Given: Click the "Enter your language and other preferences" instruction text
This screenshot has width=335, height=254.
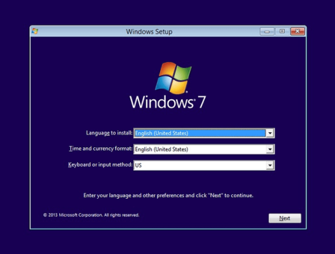Looking at the screenshot, I should [168, 196].
